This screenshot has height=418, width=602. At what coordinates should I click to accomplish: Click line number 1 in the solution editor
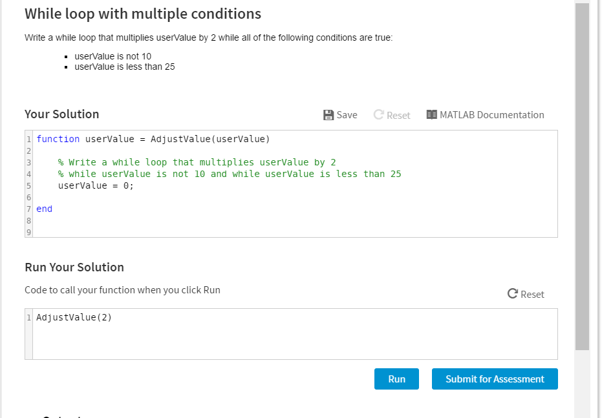tap(29, 139)
